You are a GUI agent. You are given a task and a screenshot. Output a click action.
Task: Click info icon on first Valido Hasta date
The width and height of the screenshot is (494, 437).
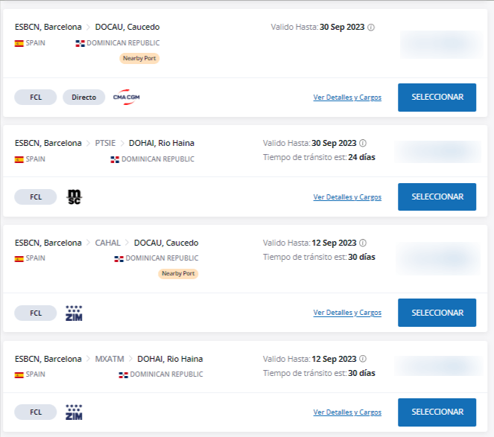[x=371, y=28]
